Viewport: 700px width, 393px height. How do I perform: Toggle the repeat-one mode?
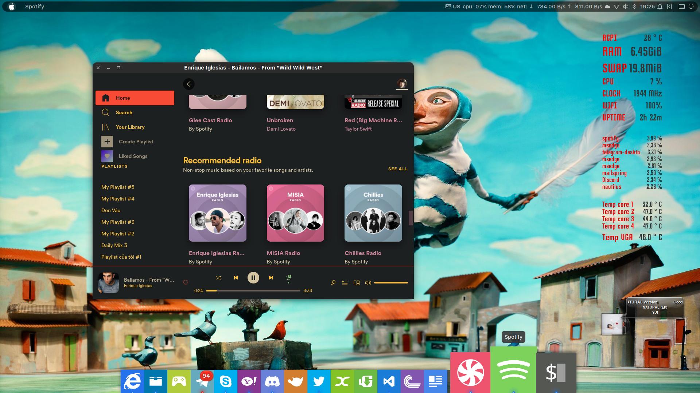[288, 278]
